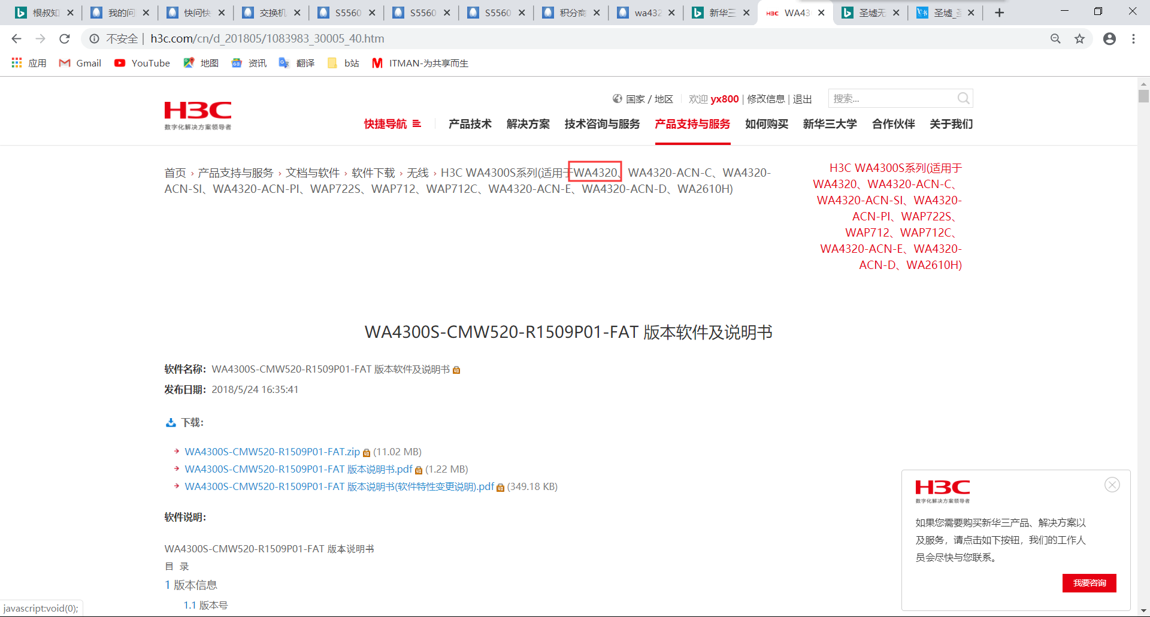Click the 1 版本信息 contents heading
Viewport: 1150px width, 617px height.
click(x=190, y=585)
